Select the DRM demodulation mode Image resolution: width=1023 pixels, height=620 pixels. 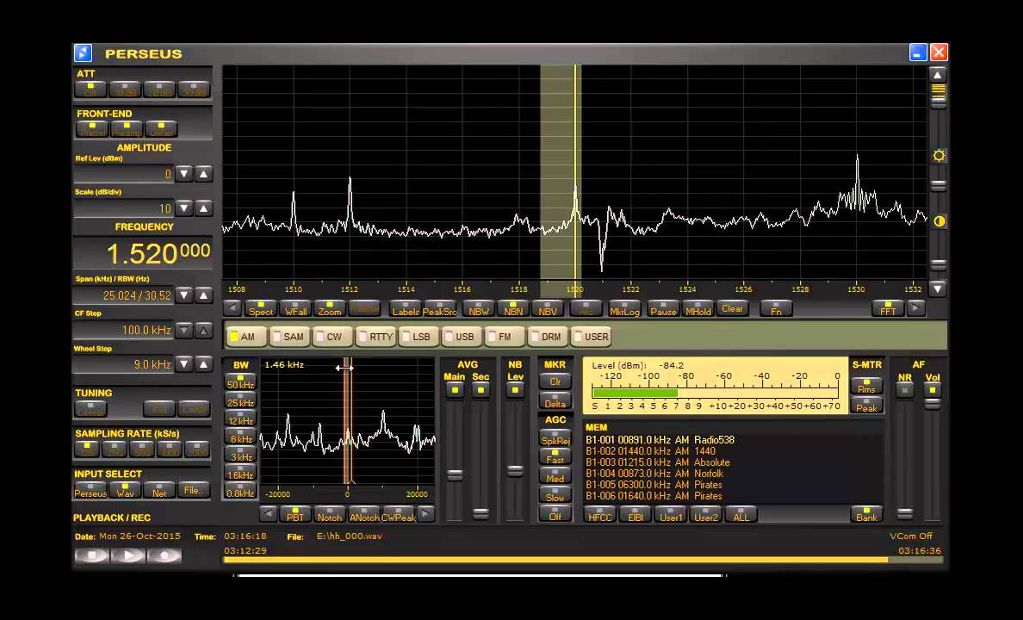click(548, 337)
